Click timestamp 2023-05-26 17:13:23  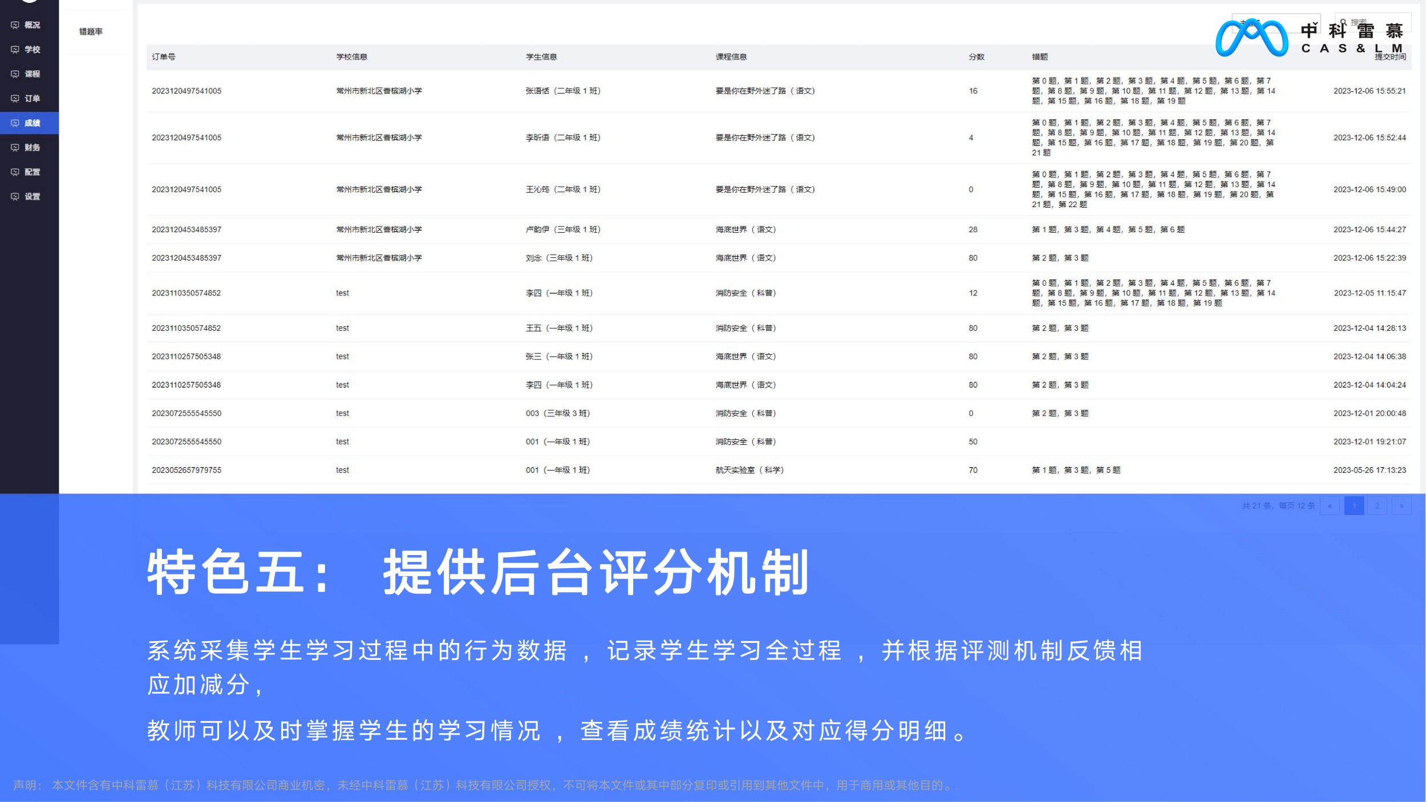(x=1370, y=471)
